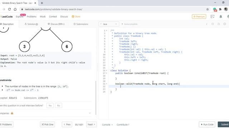The width and height of the screenshot is (229, 129).
Task: Close the Validate Binary Search Tree tab
Action: point(35,3)
